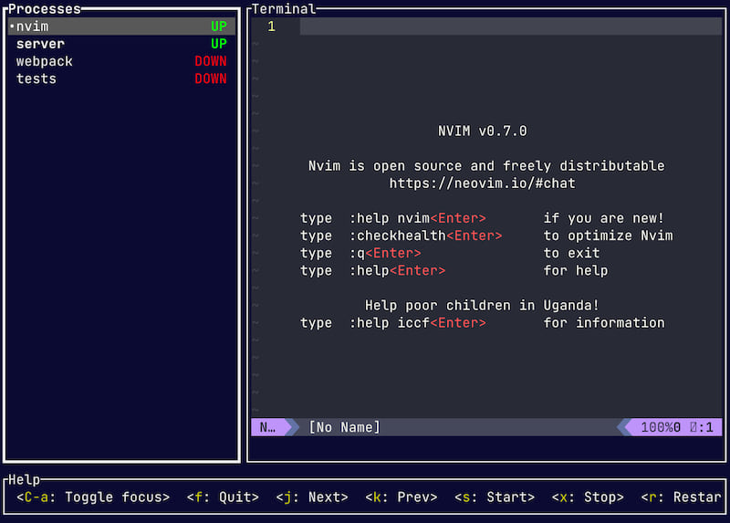This screenshot has width=730, height=523.
Task: Click 'if you are new!' text
Action: [x=603, y=218]
